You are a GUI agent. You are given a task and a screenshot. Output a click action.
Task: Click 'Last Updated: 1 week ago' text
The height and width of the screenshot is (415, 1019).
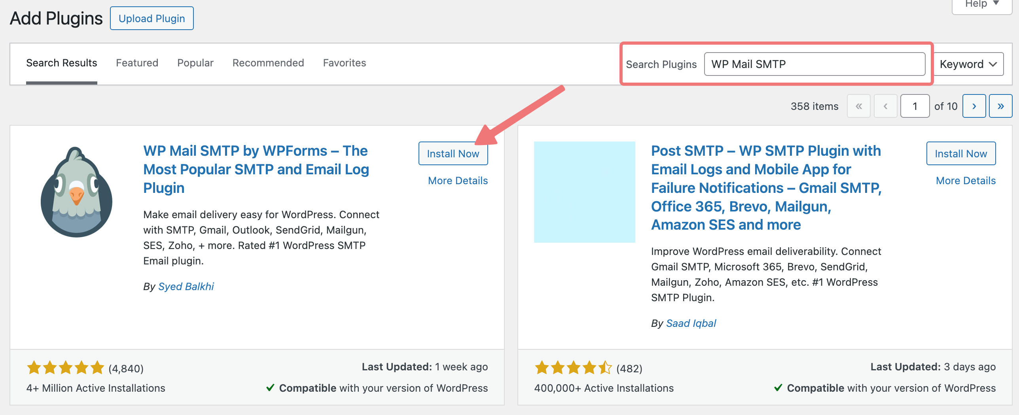424,367
